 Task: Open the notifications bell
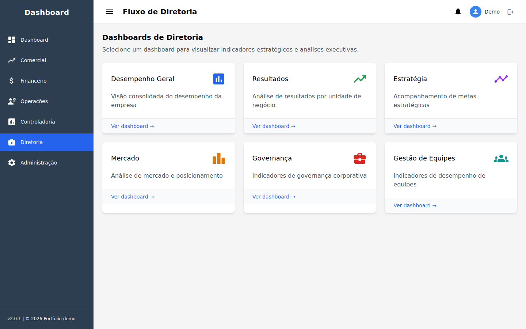pyautogui.click(x=458, y=12)
